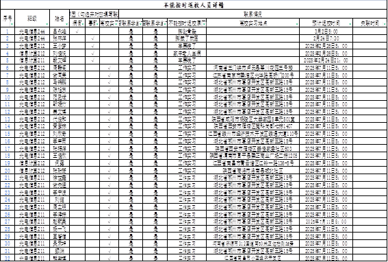Select the 光电信息244 class cell in row 1

point(32,32)
